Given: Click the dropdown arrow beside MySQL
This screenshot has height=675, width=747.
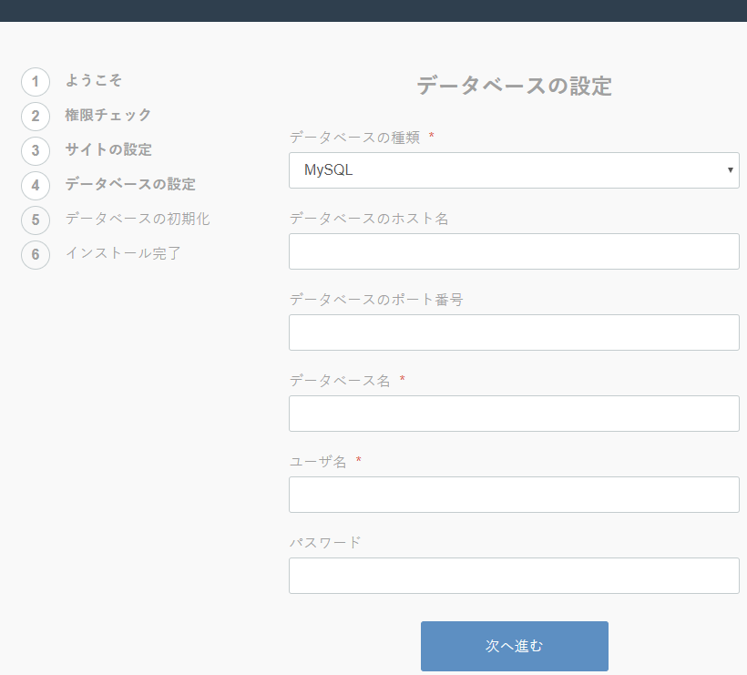Looking at the screenshot, I should 730,170.
